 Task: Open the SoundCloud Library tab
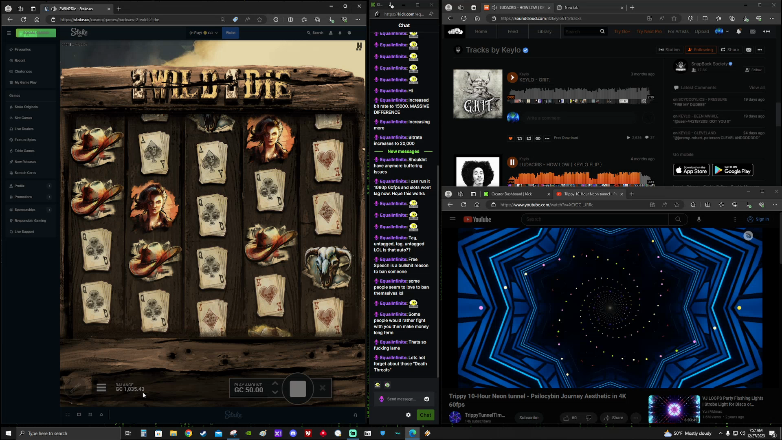tap(544, 31)
